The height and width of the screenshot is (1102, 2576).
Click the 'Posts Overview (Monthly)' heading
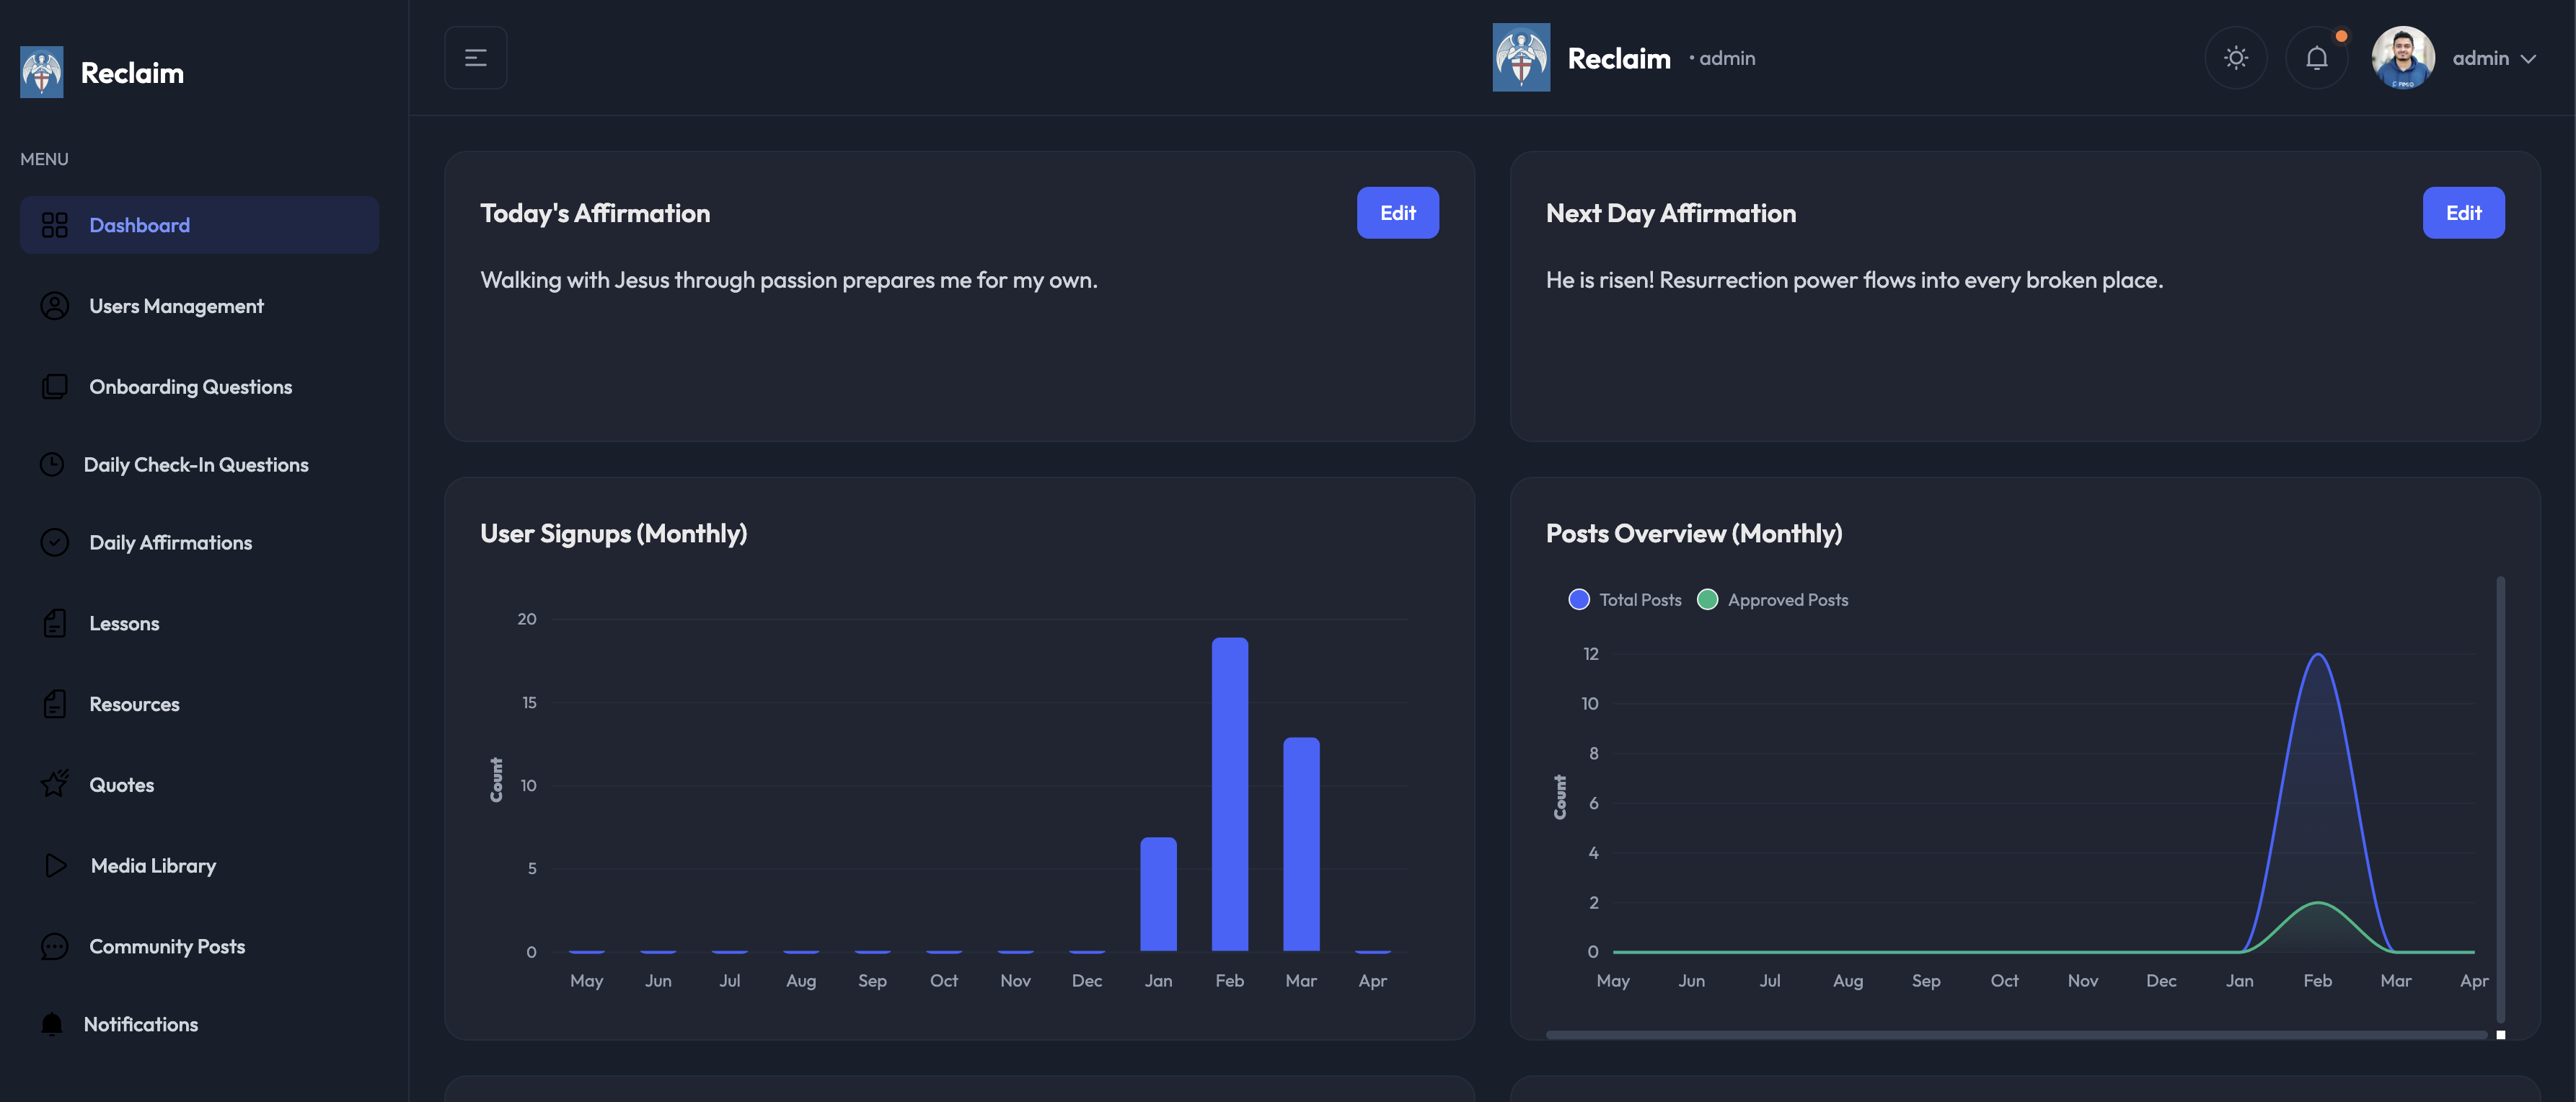(x=1693, y=533)
